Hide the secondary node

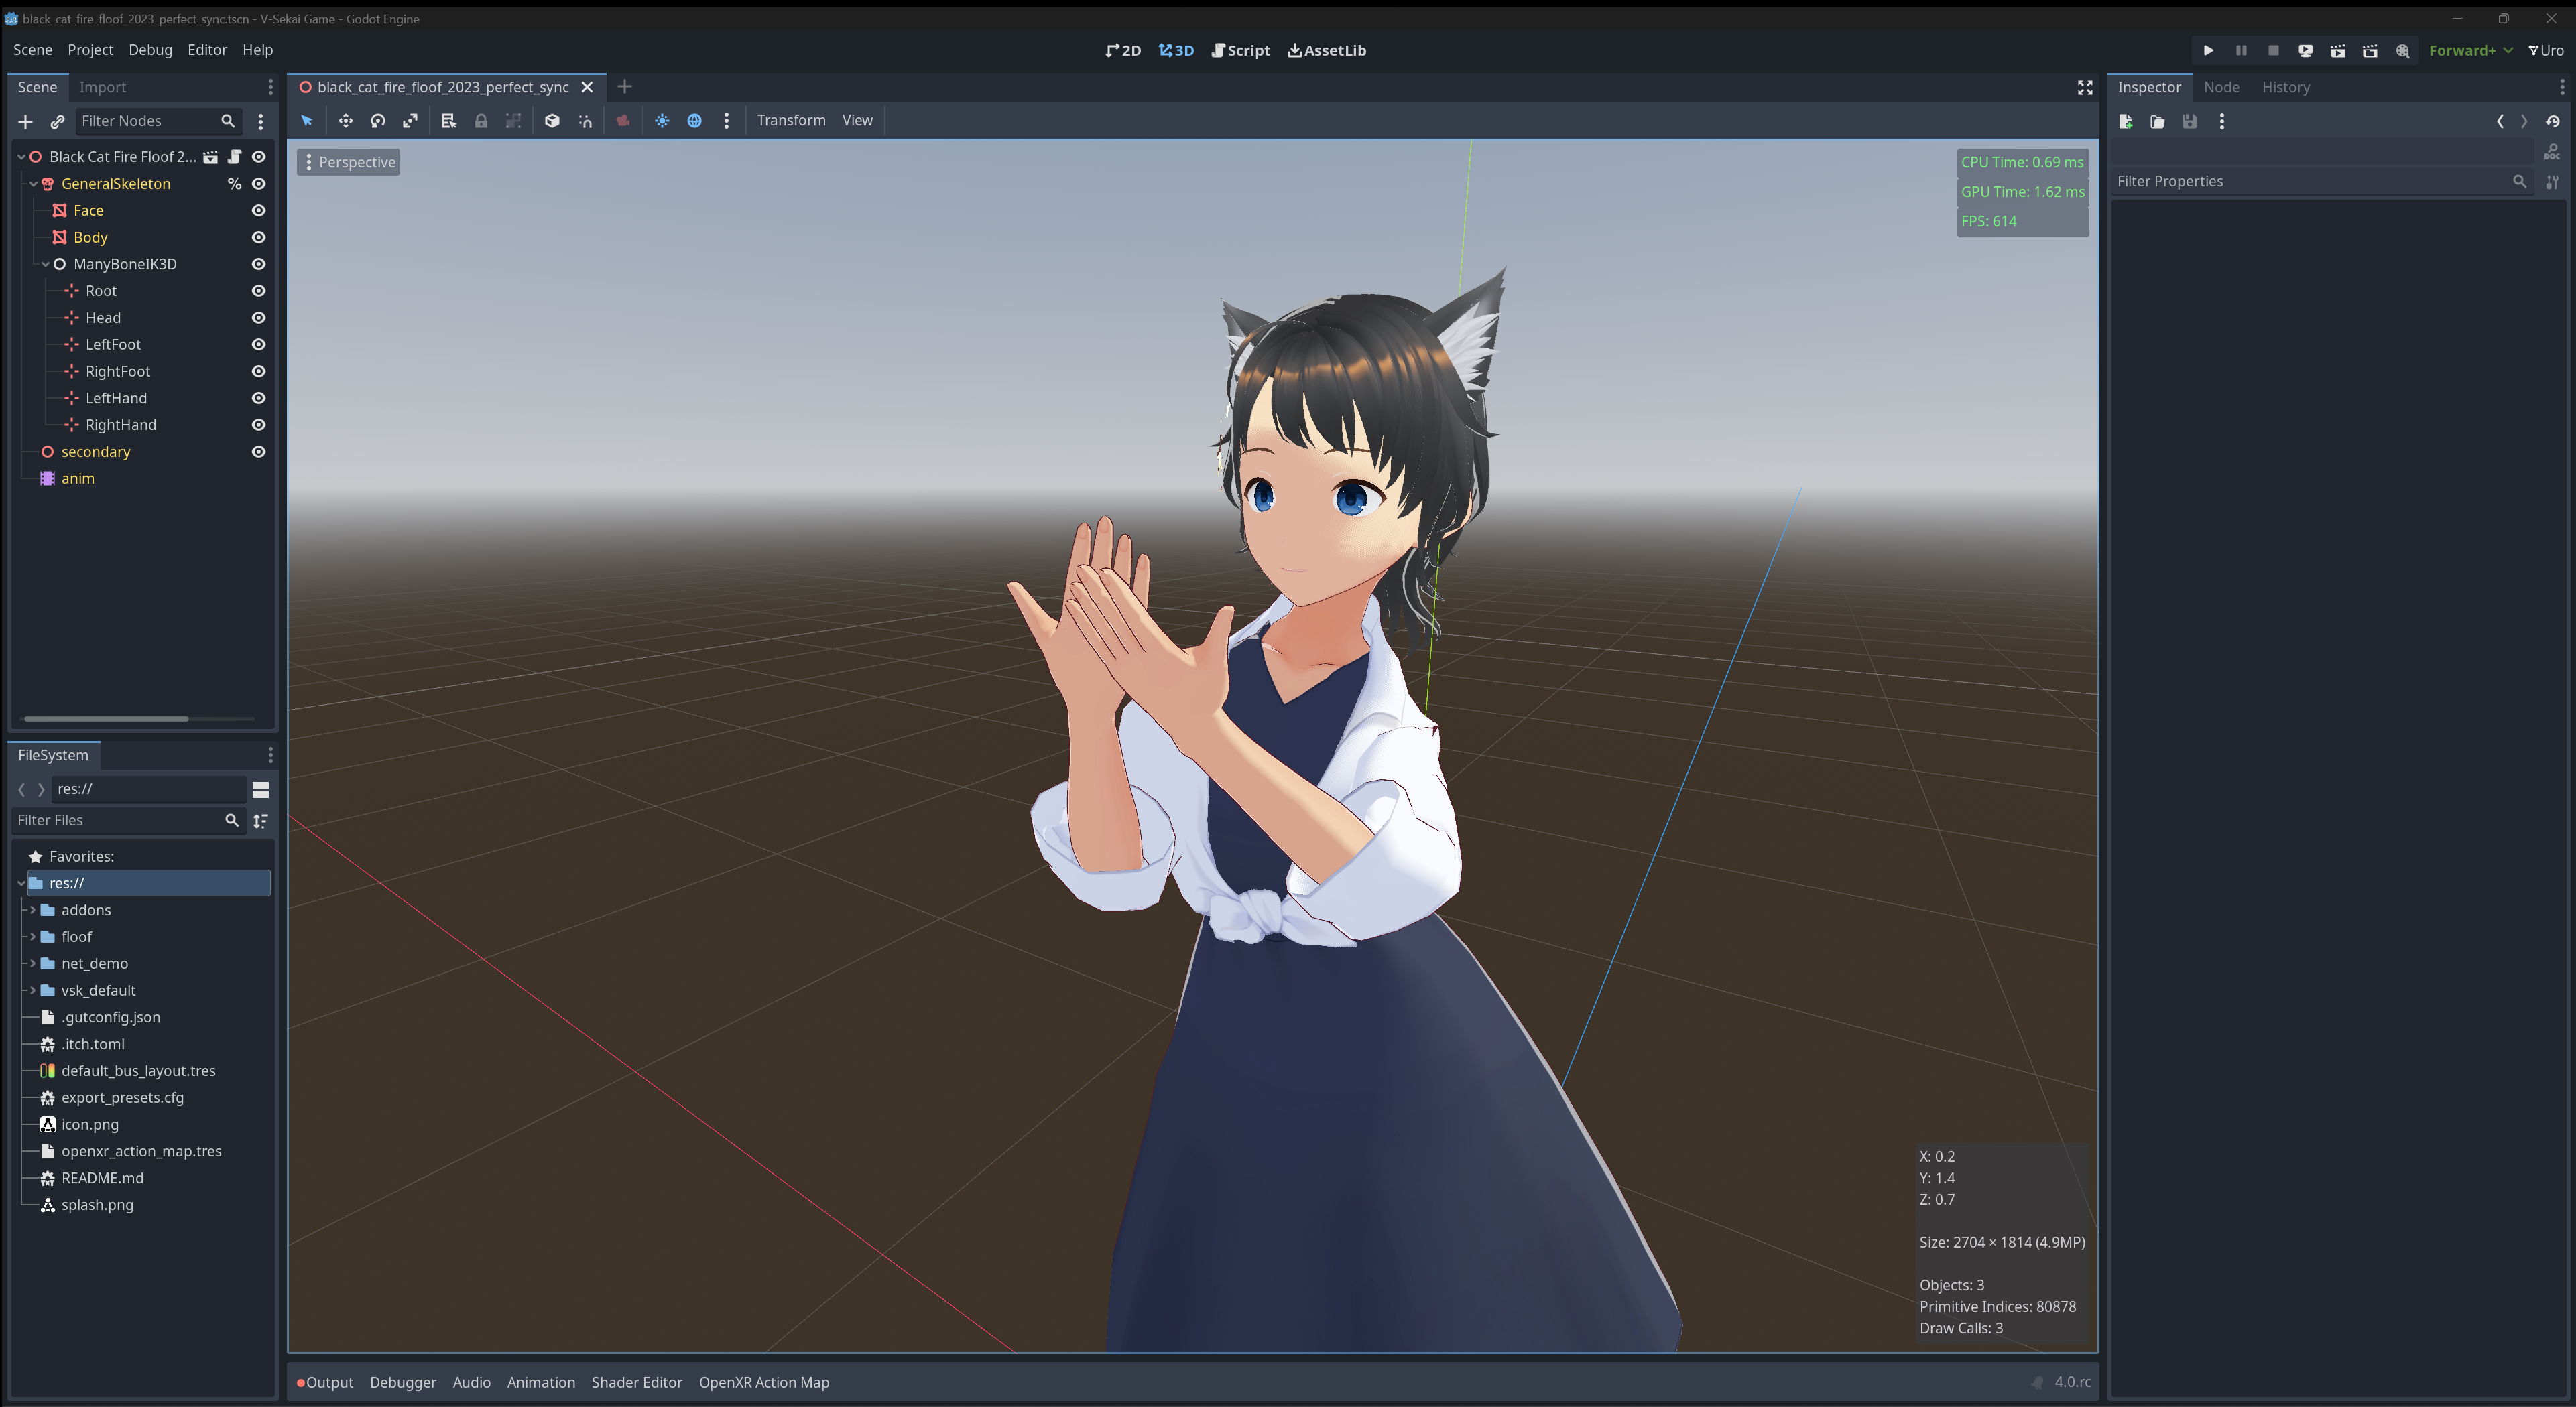(x=258, y=452)
